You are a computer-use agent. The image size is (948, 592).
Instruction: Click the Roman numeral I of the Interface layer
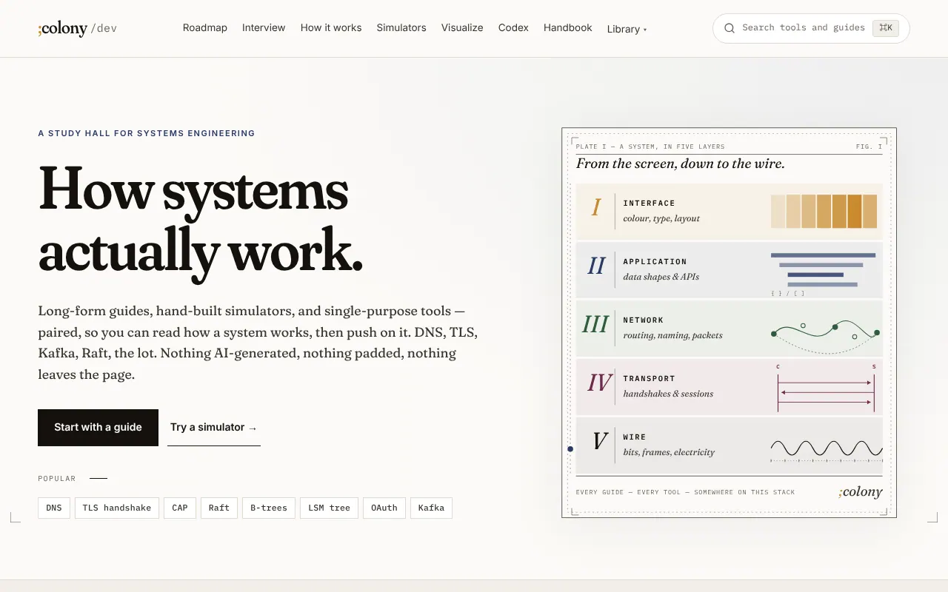[596, 207]
